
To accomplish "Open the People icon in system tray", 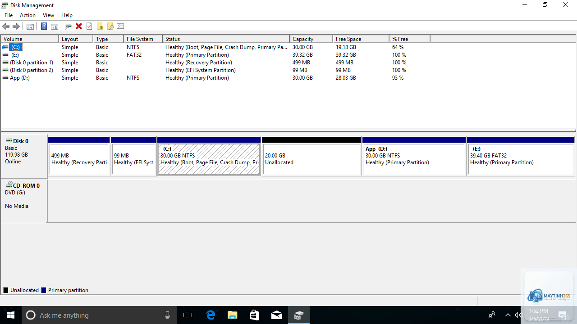I will click(x=492, y=315).
